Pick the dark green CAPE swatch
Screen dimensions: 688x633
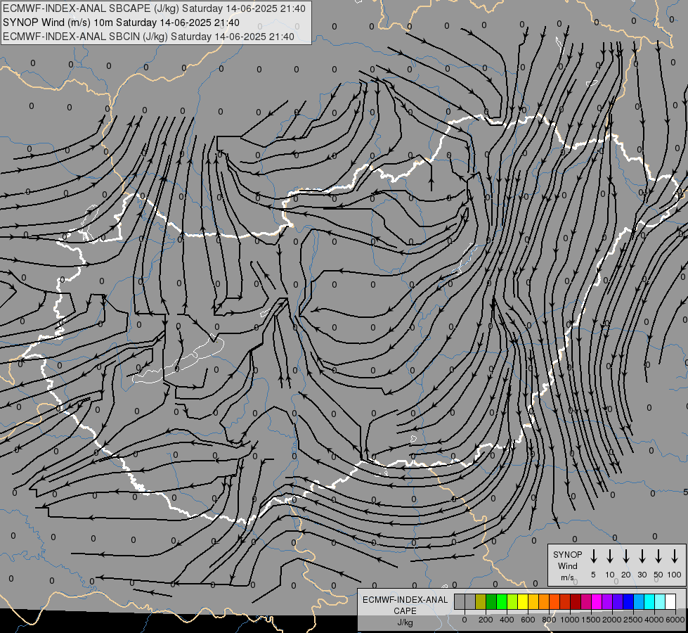click(491, 601)
